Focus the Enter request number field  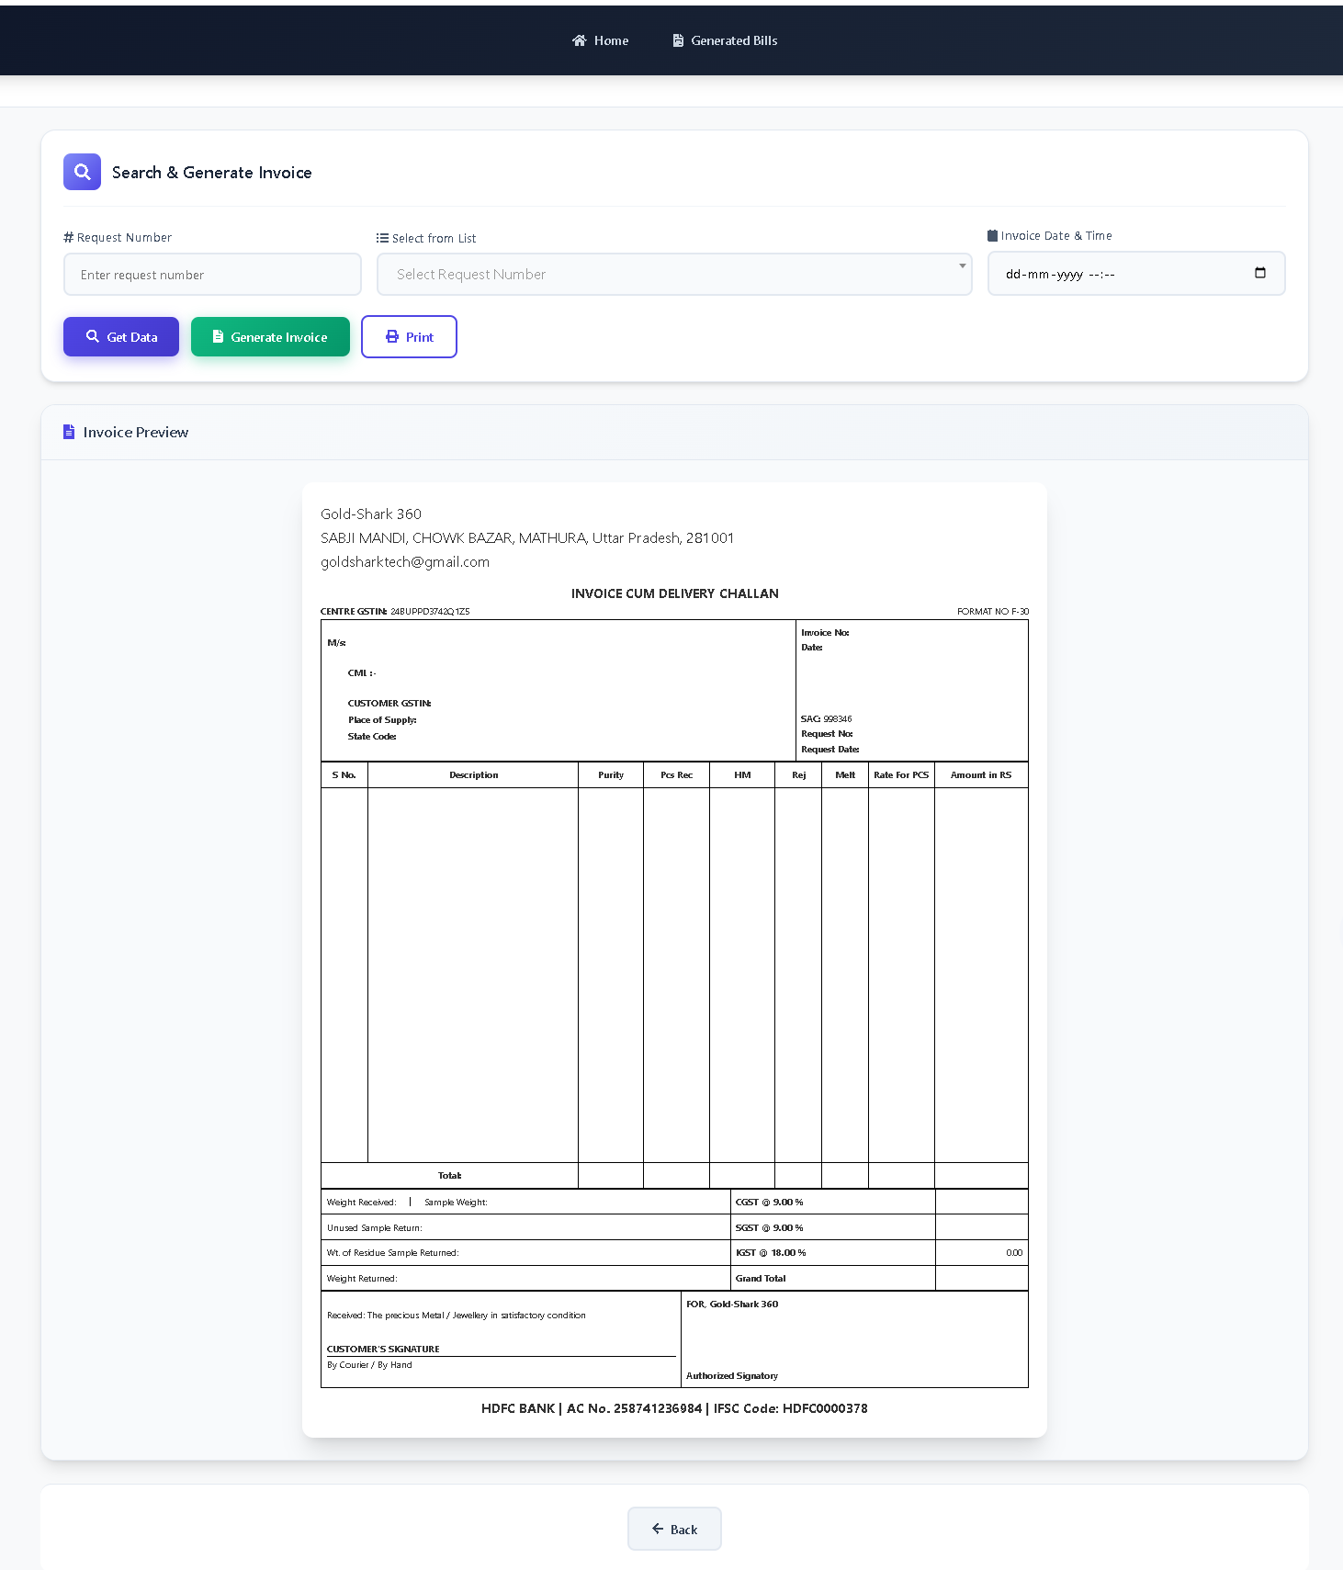pos(212,275)
